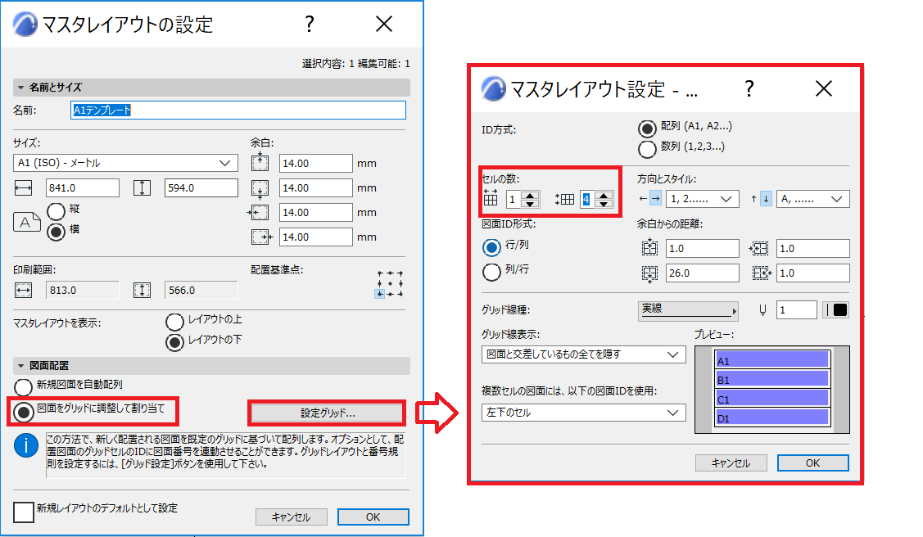
Task: Open the A1 (ISO) size dropdown
Action: coord(125,163)
